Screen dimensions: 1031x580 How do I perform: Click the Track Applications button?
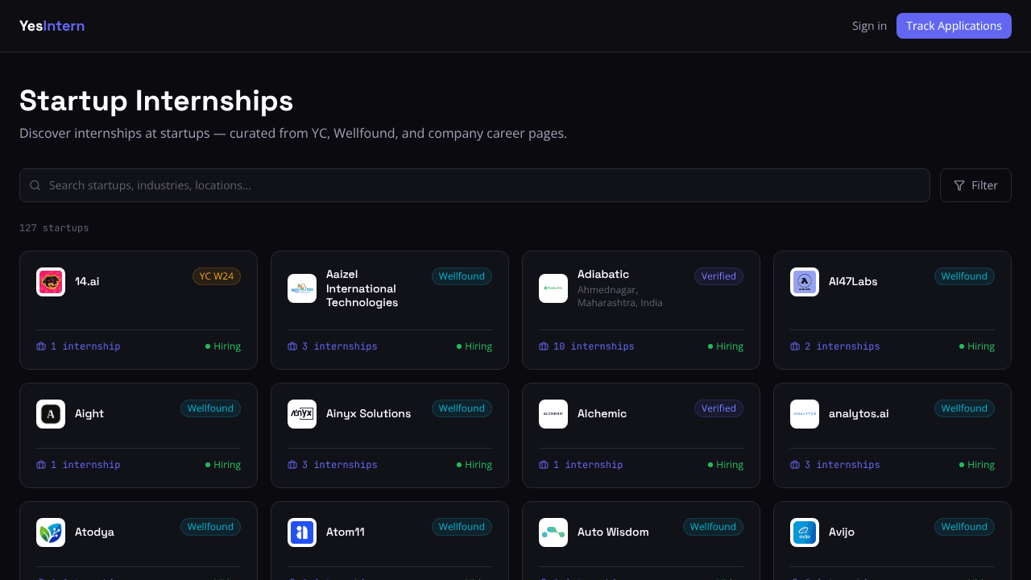954,26
